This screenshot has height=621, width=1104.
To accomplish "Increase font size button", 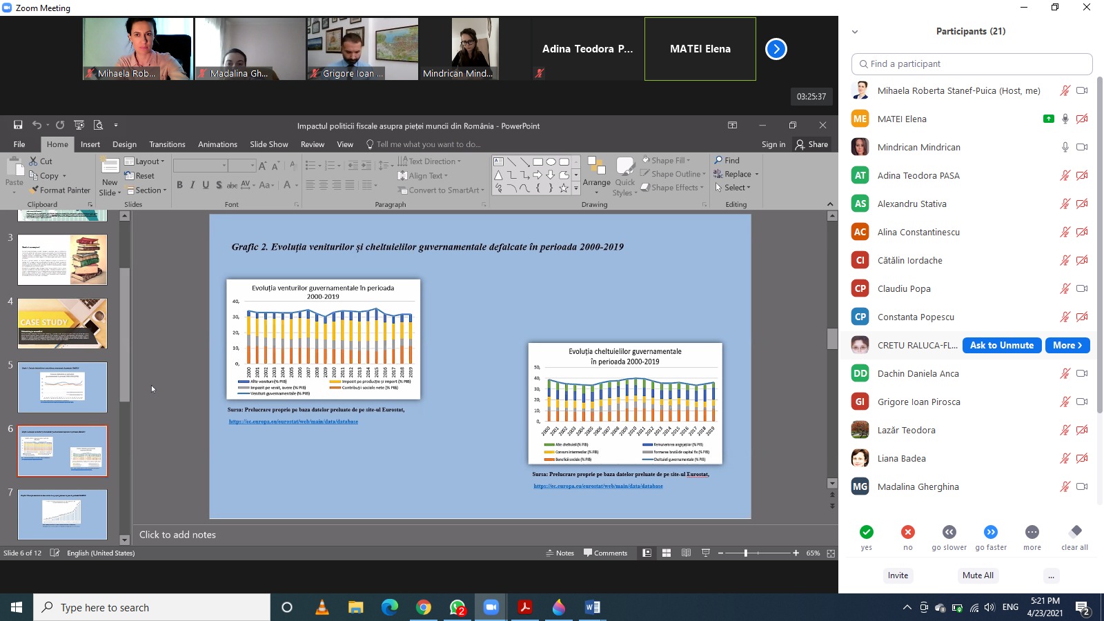I will click(x=263, y=166).
